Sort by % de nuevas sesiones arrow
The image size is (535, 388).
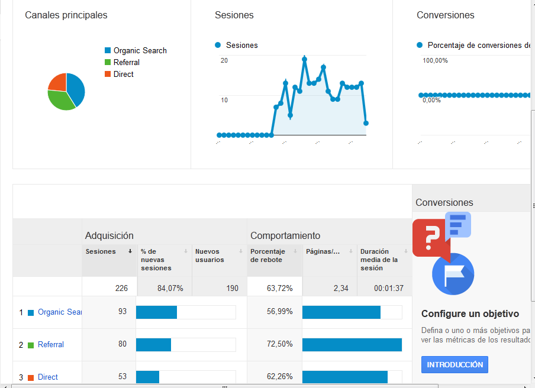click(186, 251)
